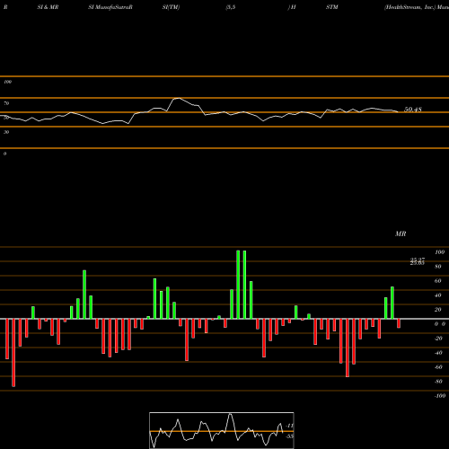
Task: Click the MR axis label -40
Action: pos(438,353)
